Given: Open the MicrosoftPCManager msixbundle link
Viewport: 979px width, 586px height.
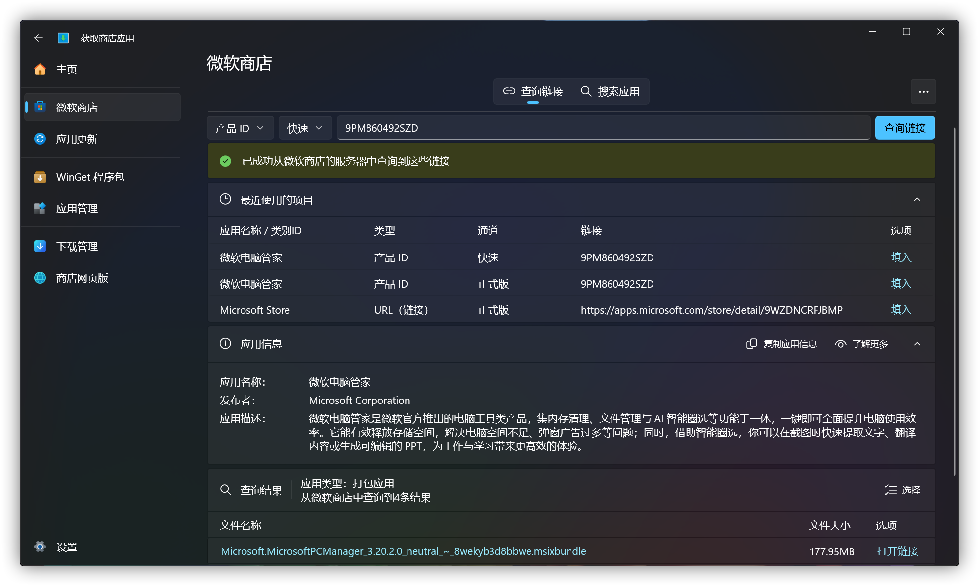Looking at the screenshot, I should click(403, 551).
